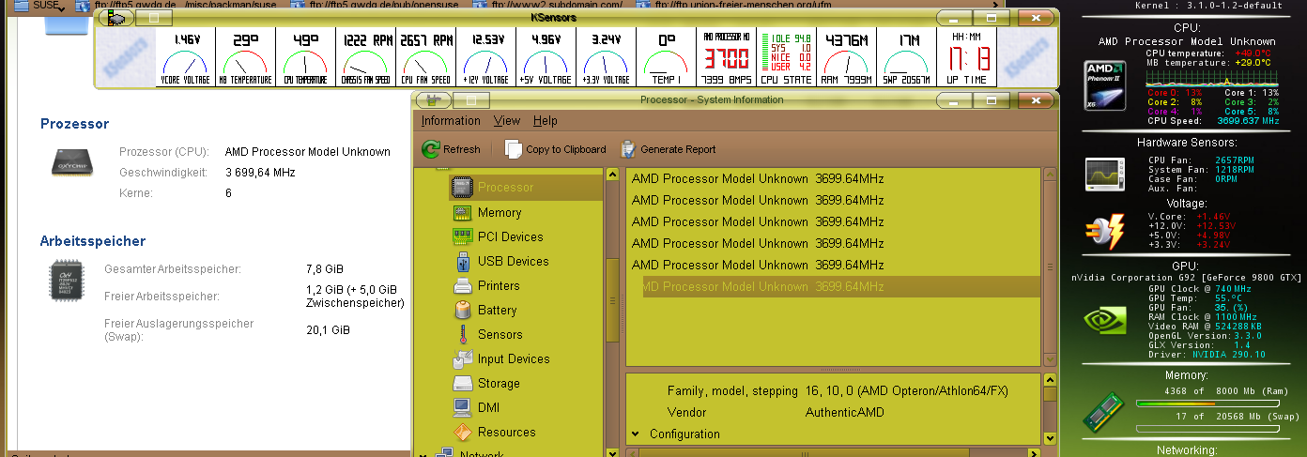
Task: Click the +5V VOLTAGE gauge in KSensors
Action: tap(546, 58)
